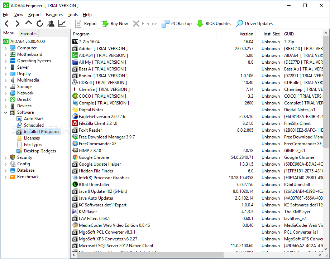Select the FileZilla Client 3.21.0 icon
The width and height of the screenshot is (330, 259).
(x=75, y=123)
